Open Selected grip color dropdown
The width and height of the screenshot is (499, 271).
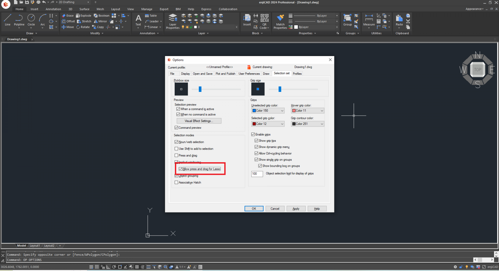268,124
